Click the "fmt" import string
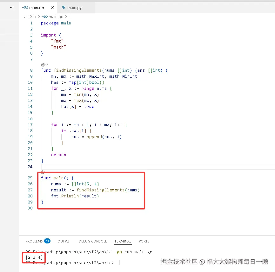The width and height of the screenshot is (275, 272). coord(57,41)
